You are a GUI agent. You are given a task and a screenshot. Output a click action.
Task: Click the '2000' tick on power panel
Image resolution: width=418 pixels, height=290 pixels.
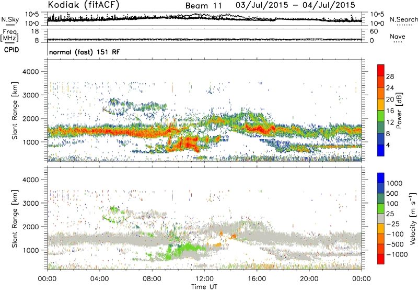point(30,118)
